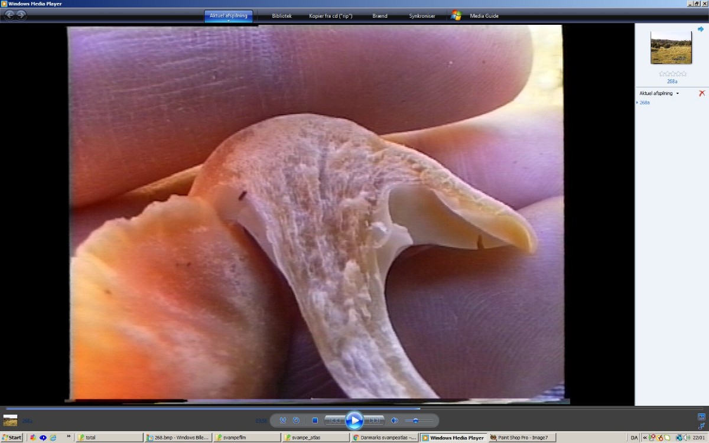Viewport: 709px width, 443px height.
Task: Click the Stop playback button
Action: coord(315,421)
